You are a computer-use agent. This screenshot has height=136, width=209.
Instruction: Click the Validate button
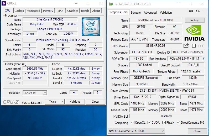click(x=75, y=102)
